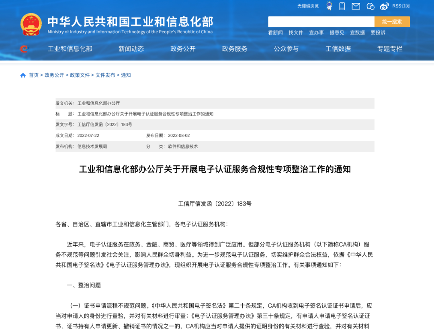Click the 标题 row text in metadata table
Image resolution: width=434 pixels, height=330 pixels.
(x=145, y=114)
